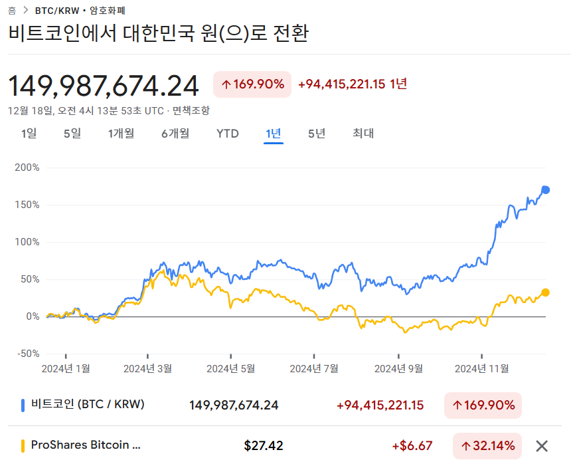Select the YTD range tab
Image resolution: width=571 pixels, height=466 pixels.
pos(227,134)
